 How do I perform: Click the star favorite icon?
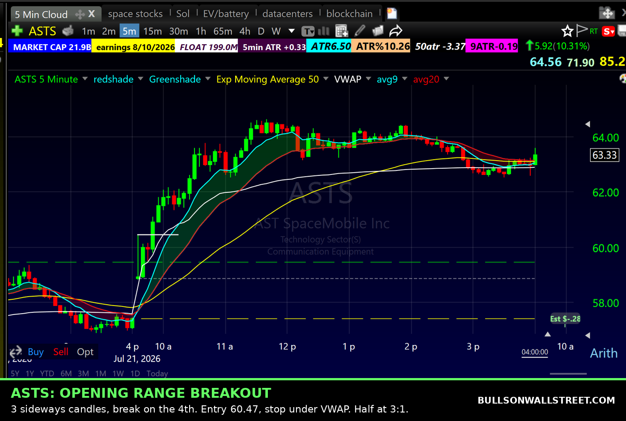point(567,31)
